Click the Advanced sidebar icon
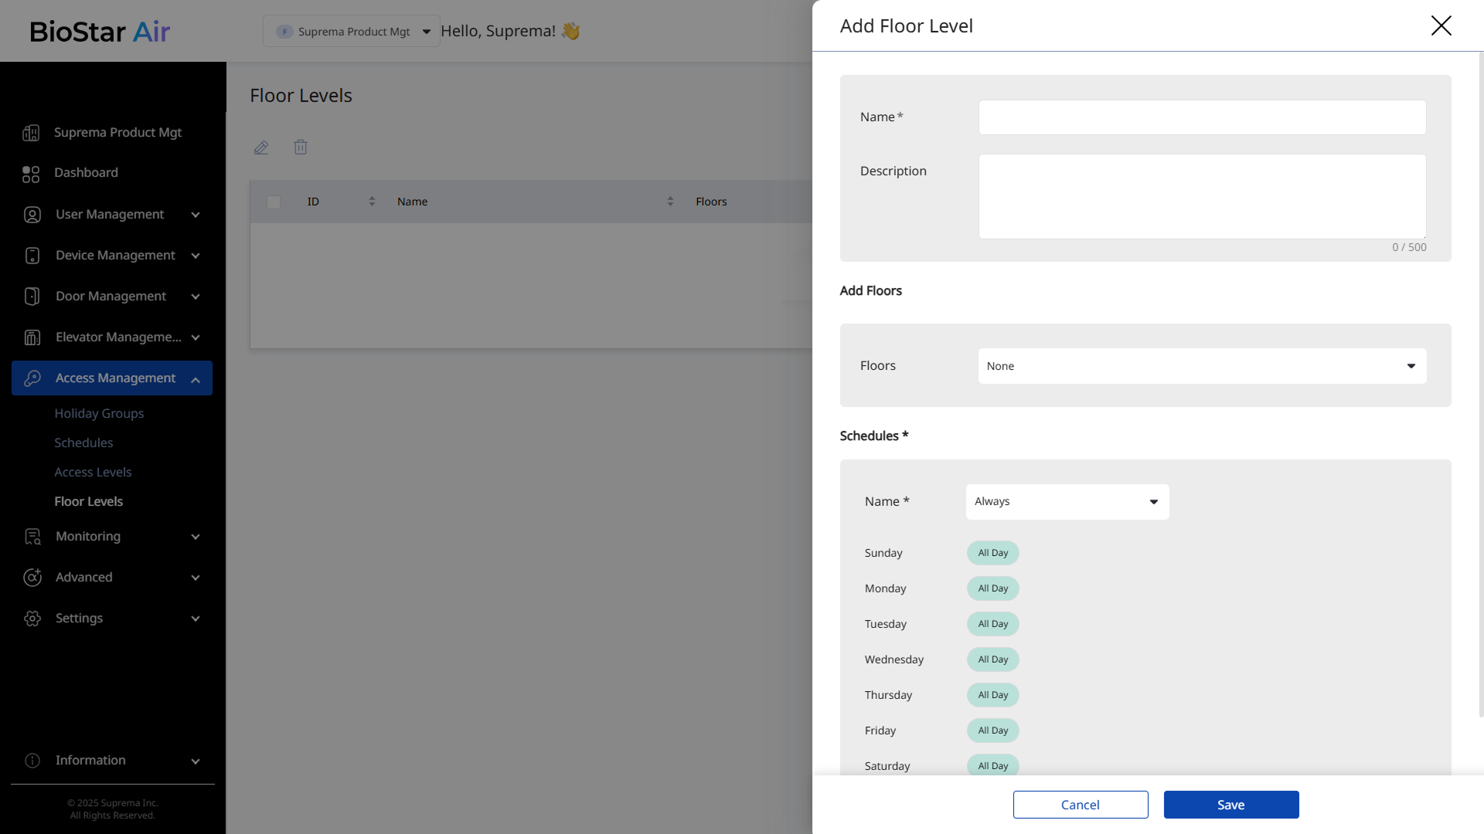This screenshot has height=834, width=1484. (32, 578)
